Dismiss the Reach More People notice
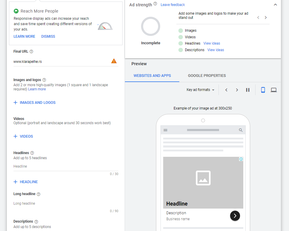This screenshot has width=289, height=231. point(48,37)
